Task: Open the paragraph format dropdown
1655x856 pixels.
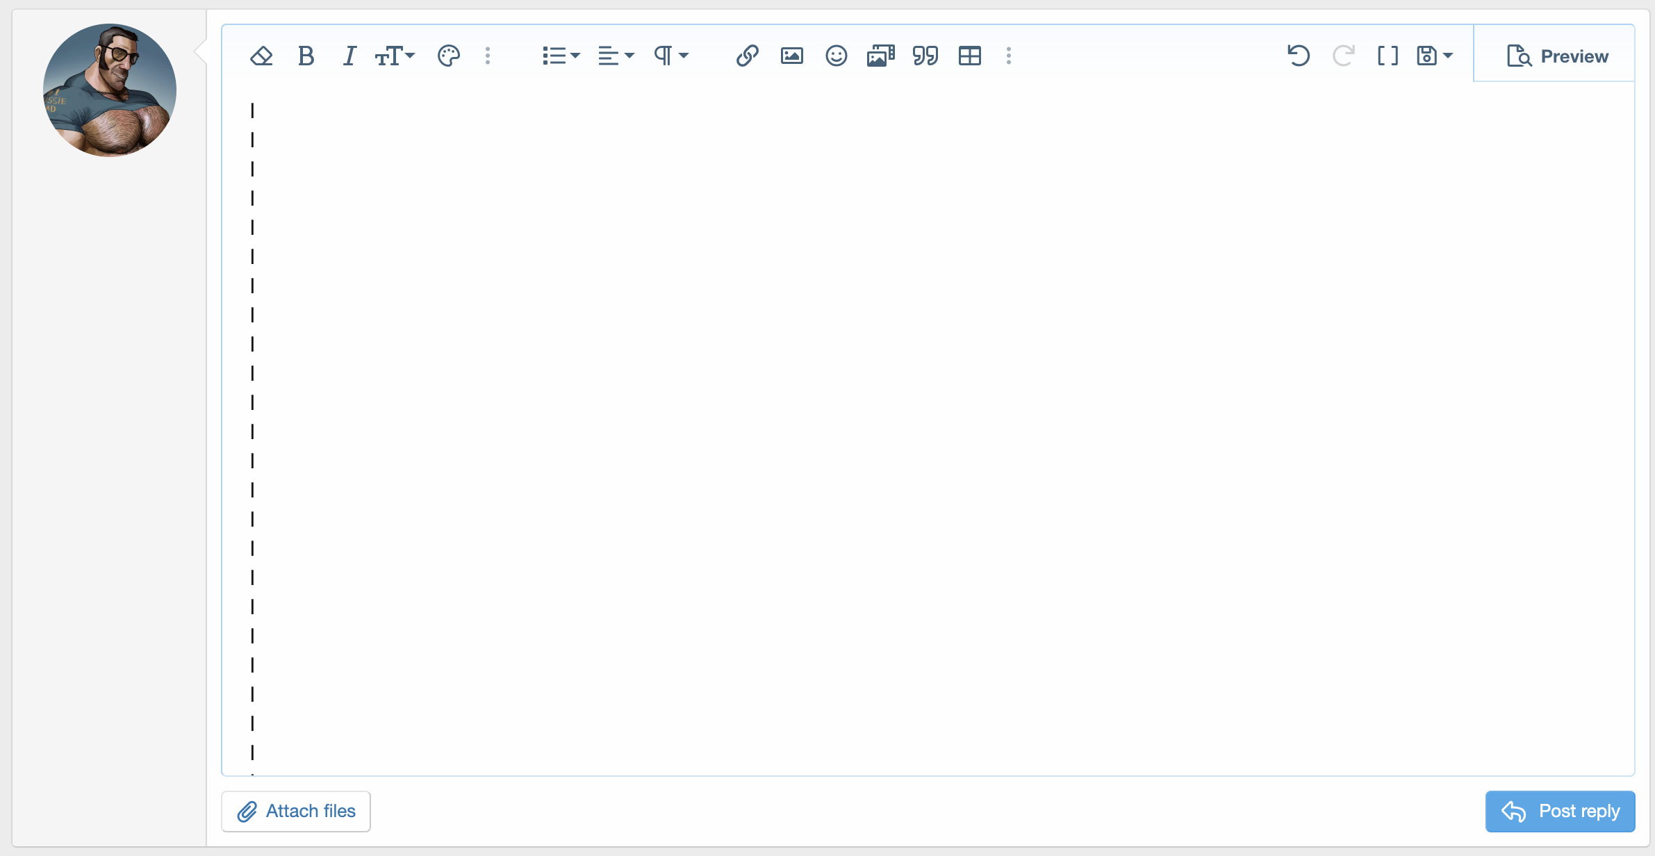Action: [670, 56]
